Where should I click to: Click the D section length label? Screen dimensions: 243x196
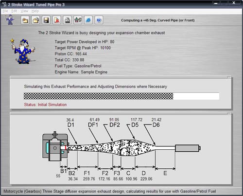[x=144, y=173]
